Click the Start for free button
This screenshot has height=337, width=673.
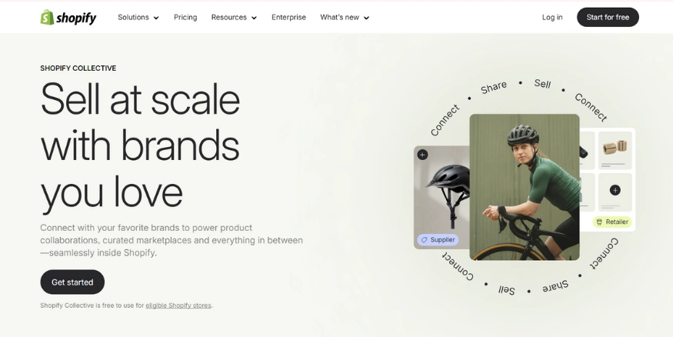608,17
